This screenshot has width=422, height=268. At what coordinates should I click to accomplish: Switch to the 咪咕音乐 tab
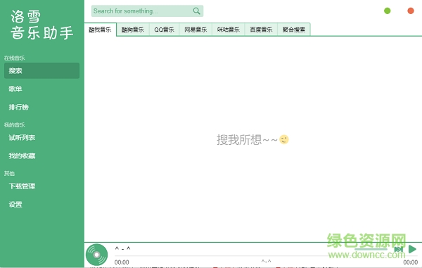pyautogui.click(x=229, y=30)
